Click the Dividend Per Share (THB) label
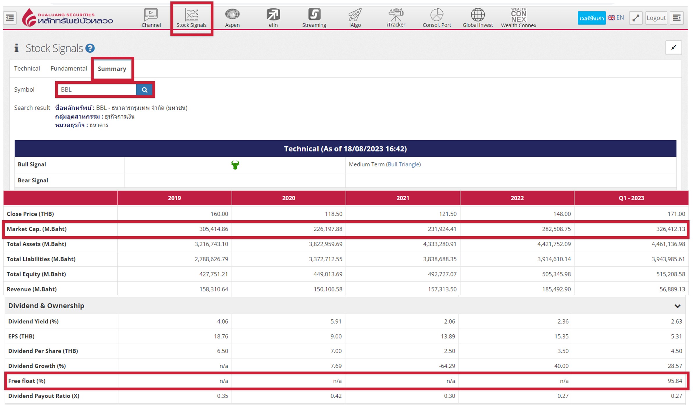The height and width of the screenshot is (405, 693). (x=43, y=351)
